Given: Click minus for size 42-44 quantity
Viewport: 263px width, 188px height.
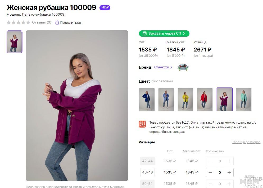Looking at the screenshot, I should (210, 161).
